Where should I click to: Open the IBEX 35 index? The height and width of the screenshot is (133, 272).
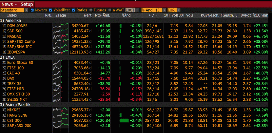point(14,84)
